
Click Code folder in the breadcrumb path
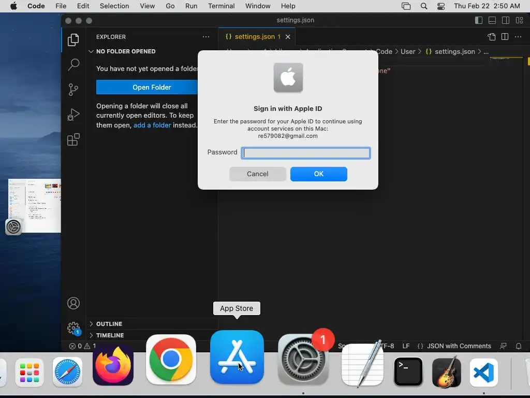[384, 51]
